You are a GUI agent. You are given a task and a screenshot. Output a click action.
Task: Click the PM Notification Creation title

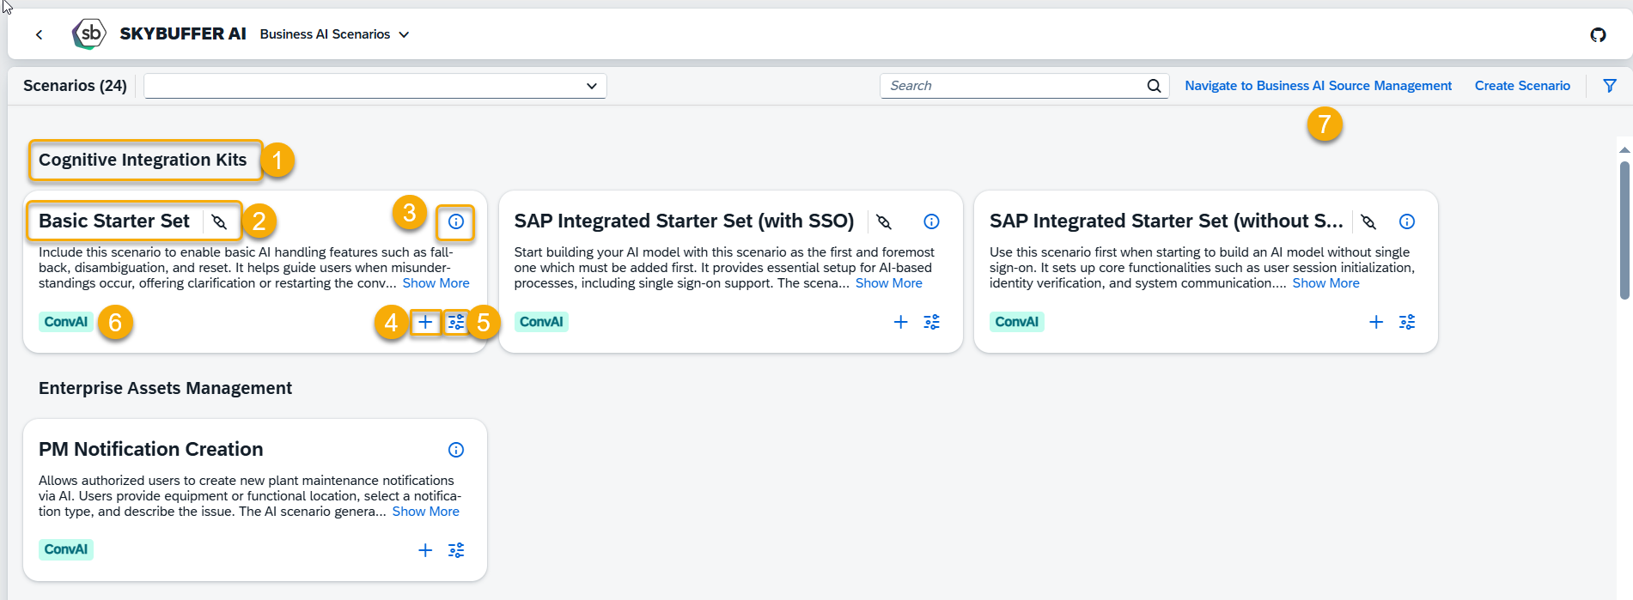(x=151, y=450)
